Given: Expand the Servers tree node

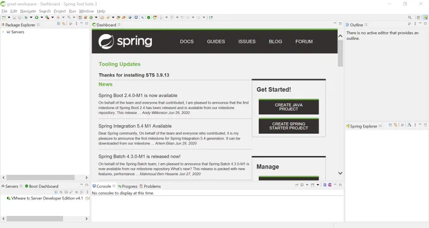Looking at the screenshot, I should click(3, 32).
